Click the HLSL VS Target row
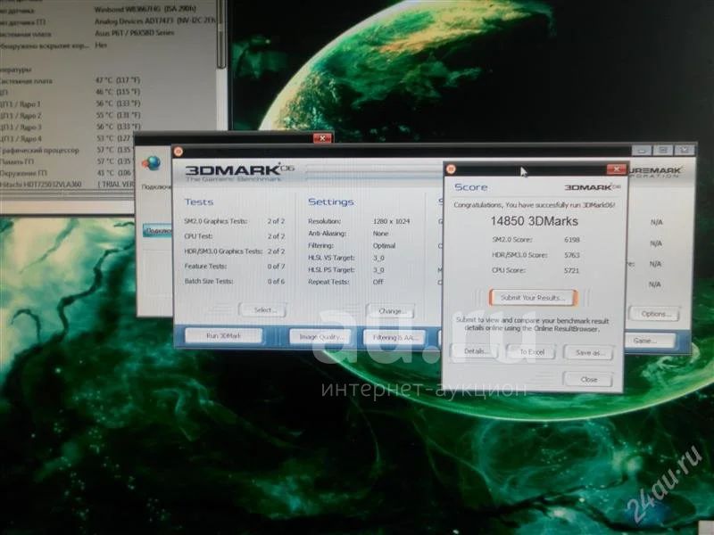 click(x=347, y=258)
